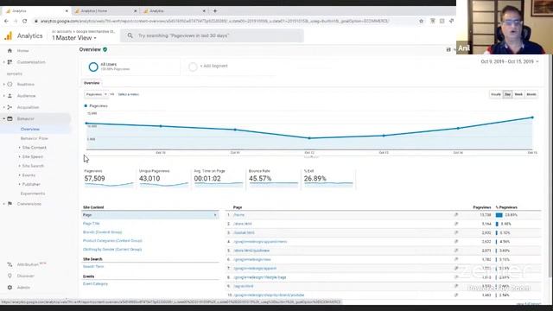Open the date range picker Oct 9 - Oct 15
Viewport: 553px width, 311px height.
[510, 61]
